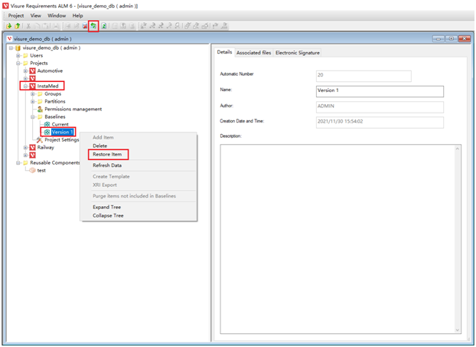Image resolution: width=476 pixels, height=347 pixels.
Task: Click the Name field containing Version 1
Action: 380,91
